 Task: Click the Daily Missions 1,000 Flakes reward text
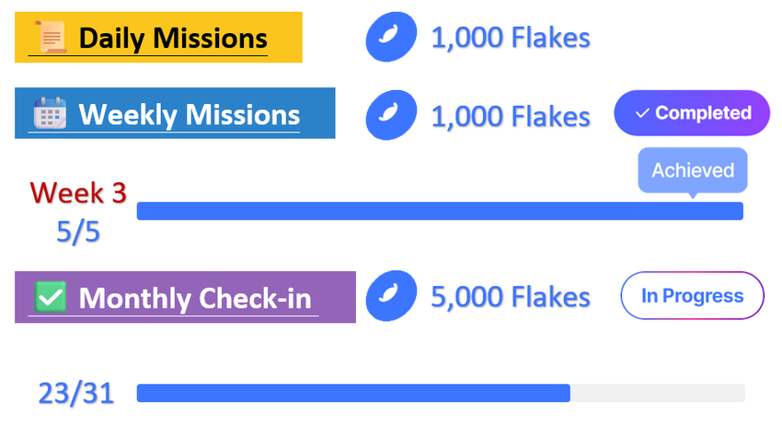coord(511,38)
